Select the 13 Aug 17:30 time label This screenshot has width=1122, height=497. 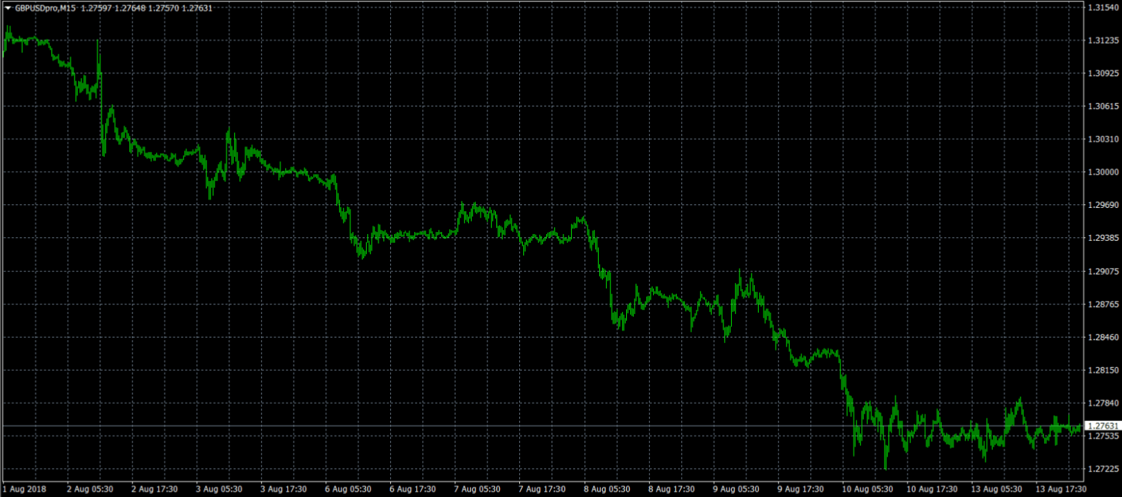coord(1061,489)
